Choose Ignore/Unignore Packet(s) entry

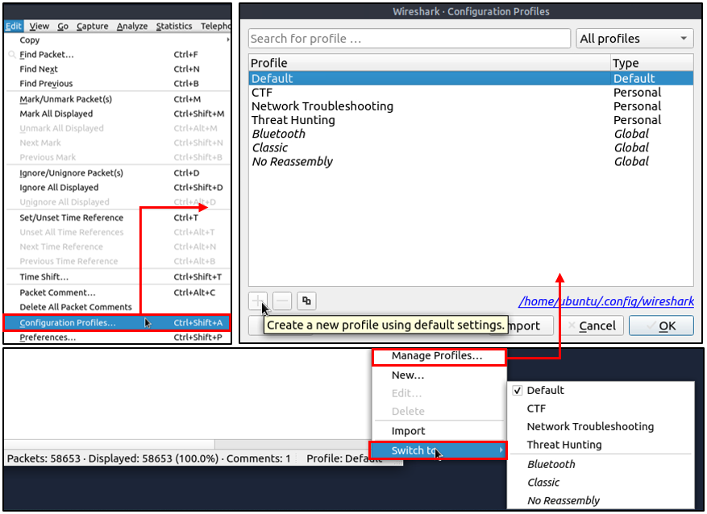[117, 173]
